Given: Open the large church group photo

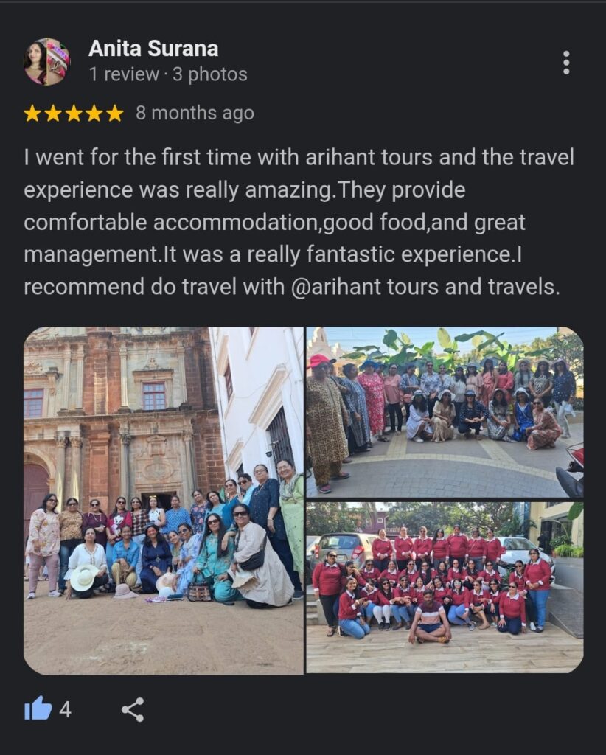Looking at the screenshot, I should tap(164, 501).
